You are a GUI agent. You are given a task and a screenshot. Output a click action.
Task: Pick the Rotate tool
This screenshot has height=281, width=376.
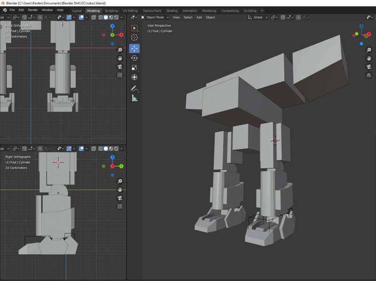[134, 58]
